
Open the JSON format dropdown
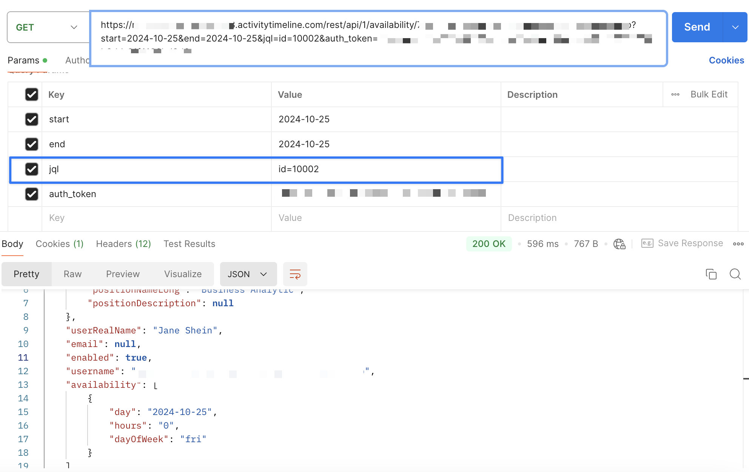[x=248, y=274]
